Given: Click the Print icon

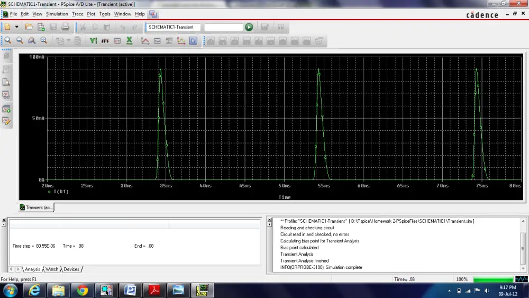Looking at the screenshot, I should tap(66, 26).
